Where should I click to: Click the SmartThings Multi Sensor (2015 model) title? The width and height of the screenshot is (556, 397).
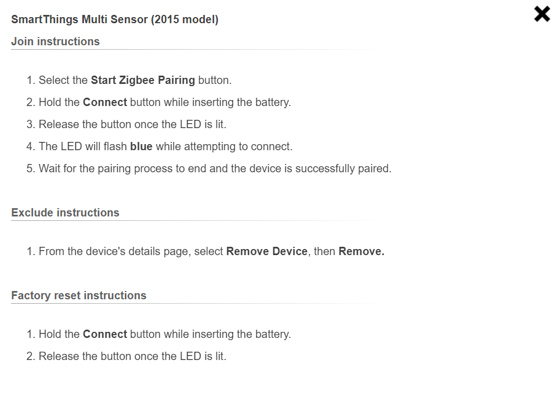(115, 20)
